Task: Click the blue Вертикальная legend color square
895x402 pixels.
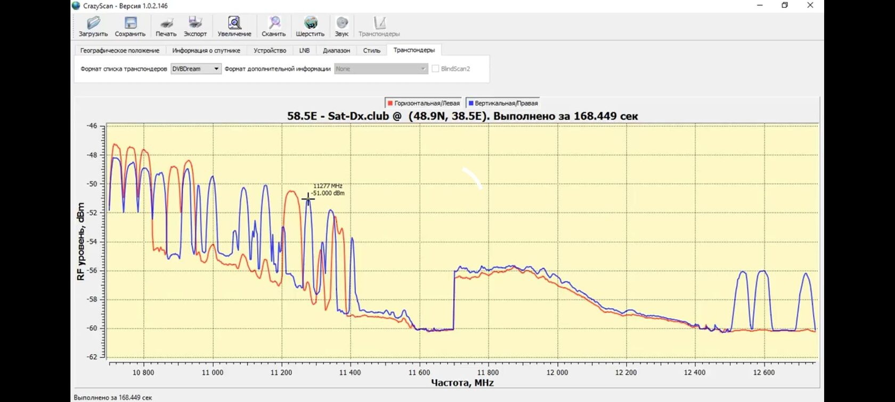Action: click(x=471, y=103)
